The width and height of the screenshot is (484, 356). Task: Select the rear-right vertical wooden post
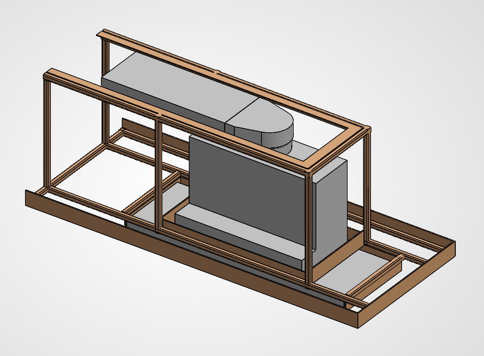pos(367,184)
